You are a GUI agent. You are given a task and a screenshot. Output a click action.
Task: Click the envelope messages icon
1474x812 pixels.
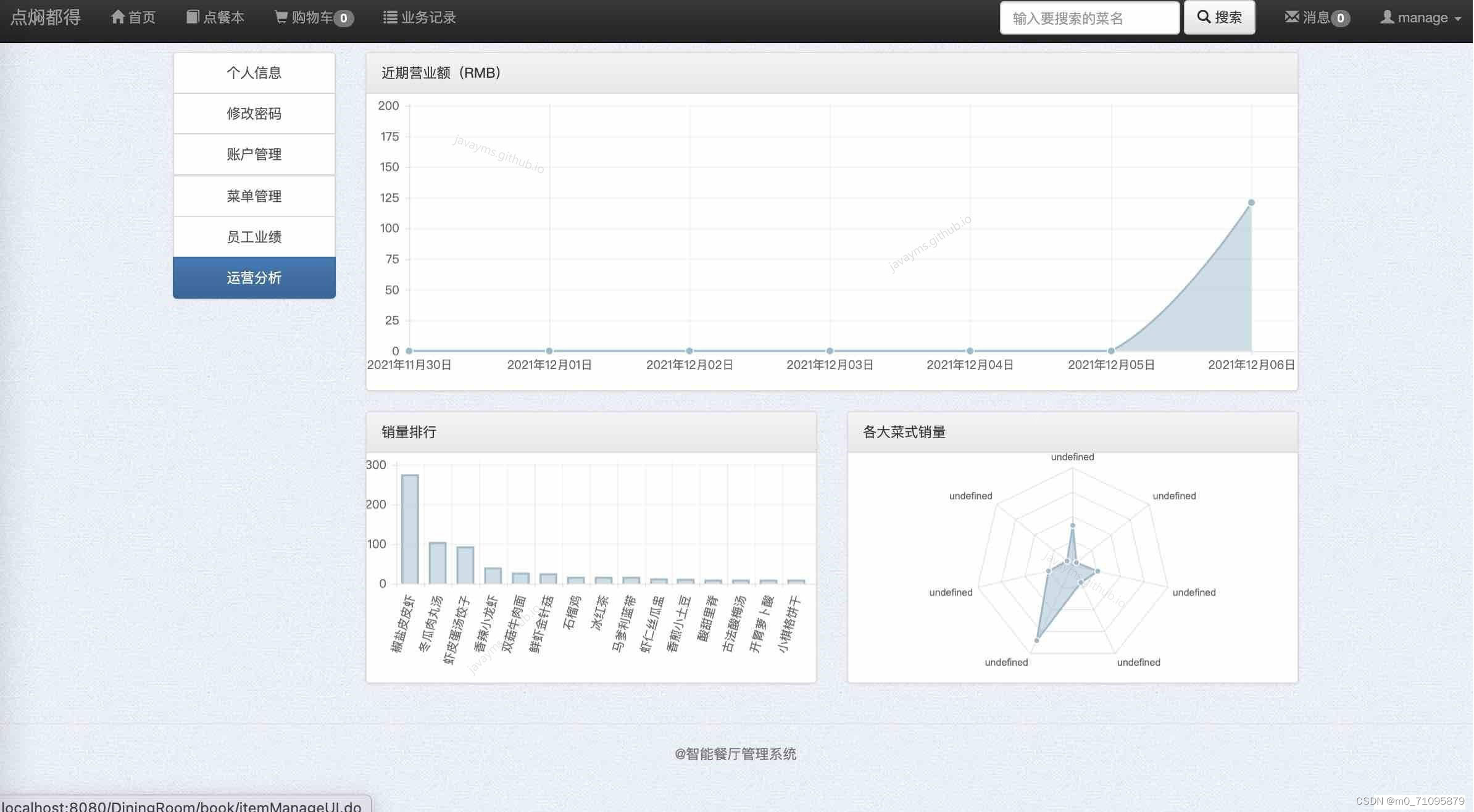coord(1291,17)
